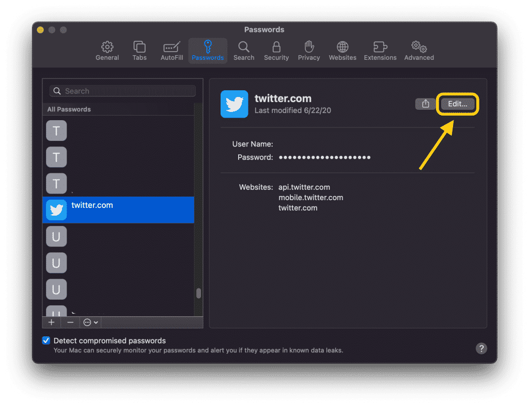
Task: Click the share button next to Edit
Action: tap(425, 104)
